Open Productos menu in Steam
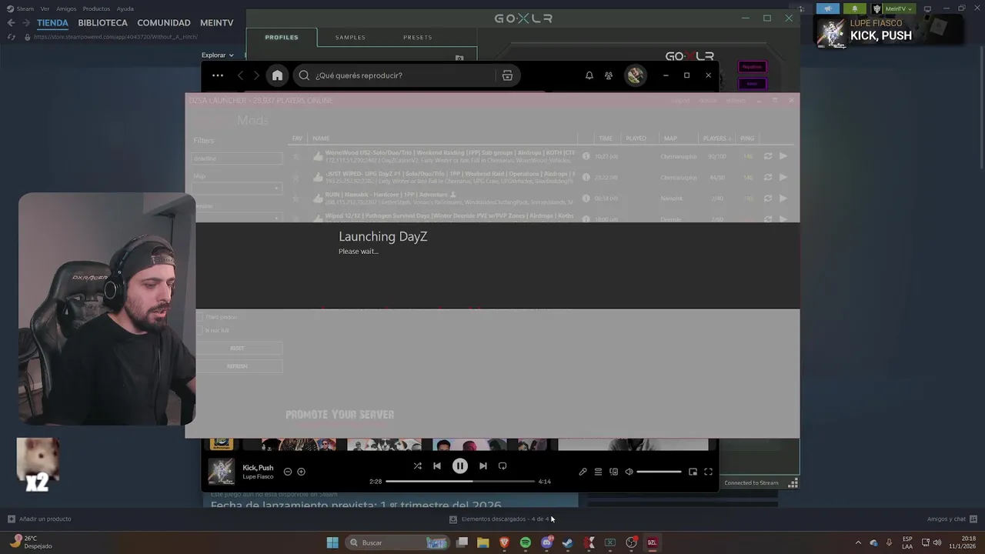 [96, 8]
